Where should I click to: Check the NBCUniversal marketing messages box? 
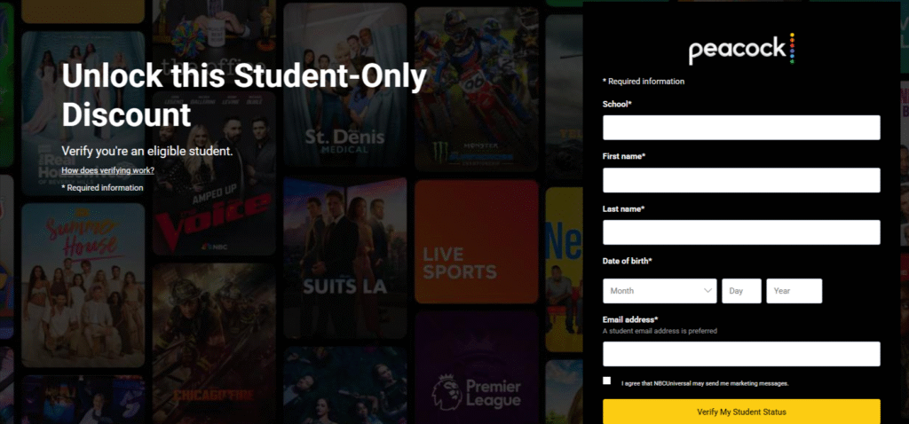point(607,381)
